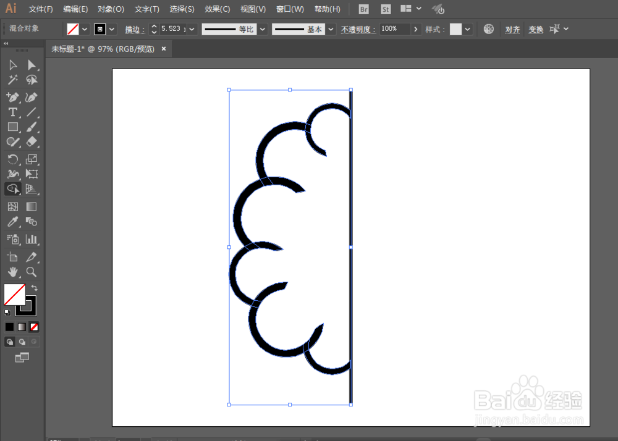Select the Pen tool
This screenshot has width=618, height=441.
click(12, 97)
